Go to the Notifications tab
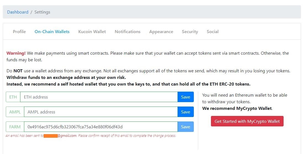Viewport: 304px width, 154px height. pyautogui.click(x=127, y=31)
